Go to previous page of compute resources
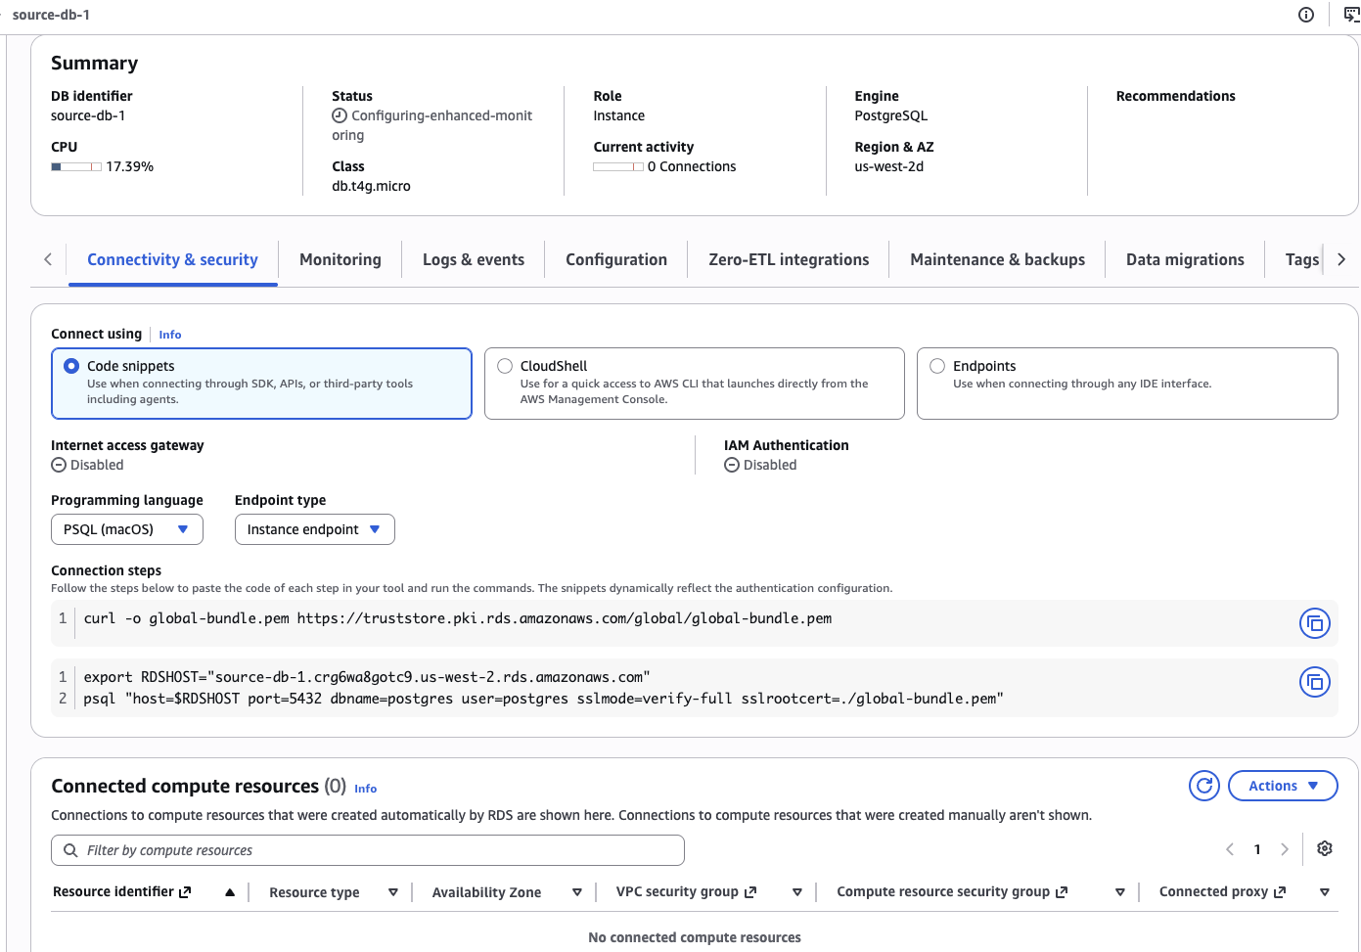 (x=1230, y=849)
